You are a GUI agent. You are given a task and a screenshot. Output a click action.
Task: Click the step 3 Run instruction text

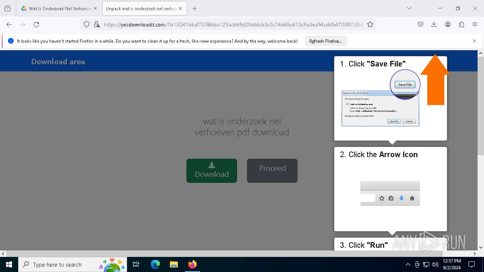tap(364, 245)
